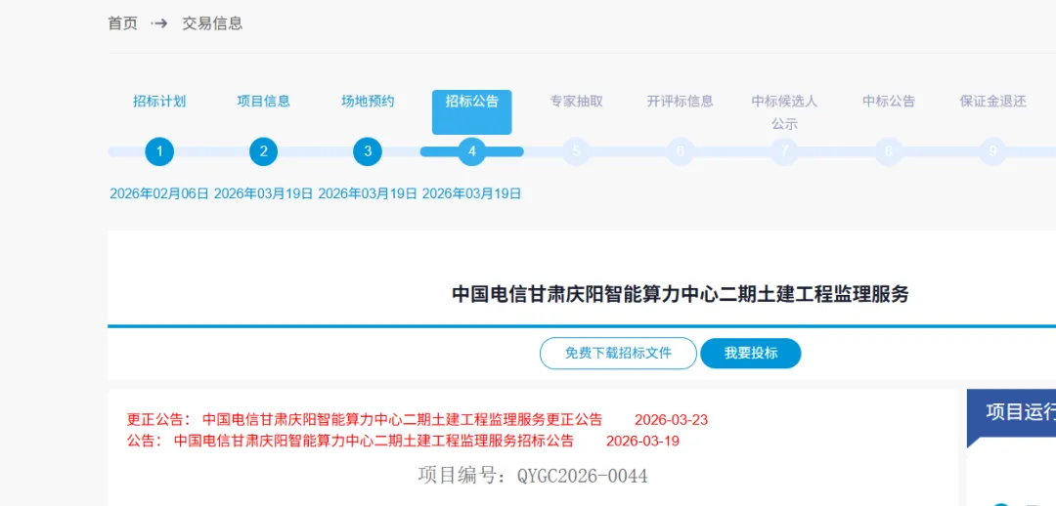The width and height of the screenshot is (1056, 506).
Task: Click faded step circle number 7
Action: coord(784,151)
